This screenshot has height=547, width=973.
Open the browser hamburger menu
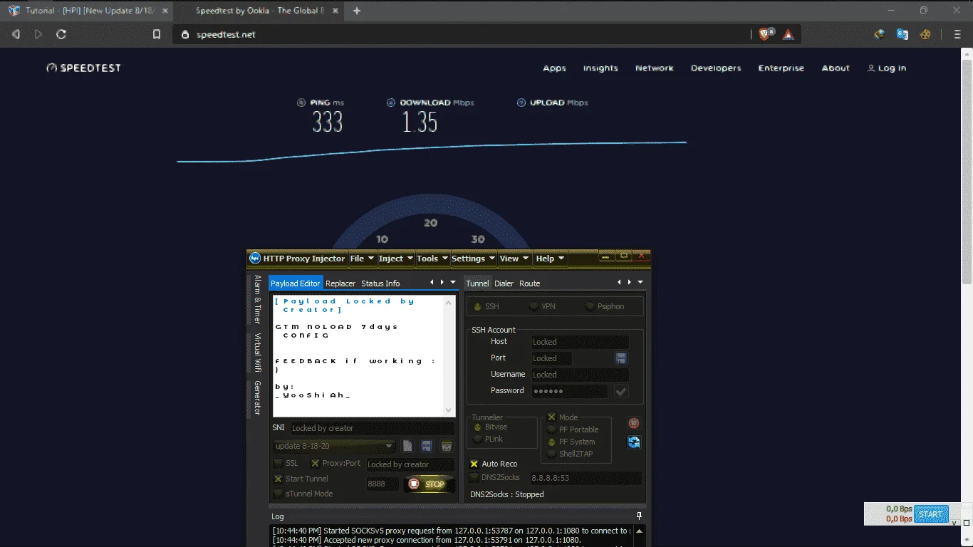tap(957, 34)
